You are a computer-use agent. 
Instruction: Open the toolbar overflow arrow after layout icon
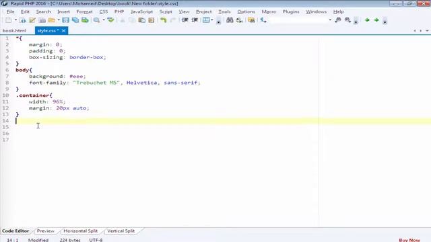(x=218, y=21)
